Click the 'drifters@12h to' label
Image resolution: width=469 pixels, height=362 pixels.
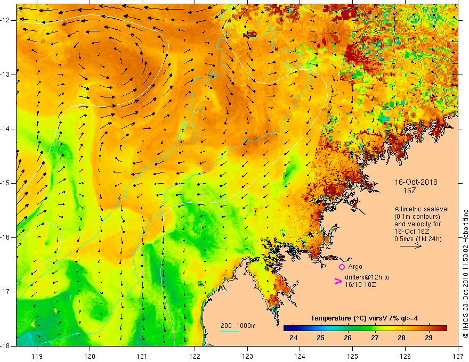[x=367, y=277]
